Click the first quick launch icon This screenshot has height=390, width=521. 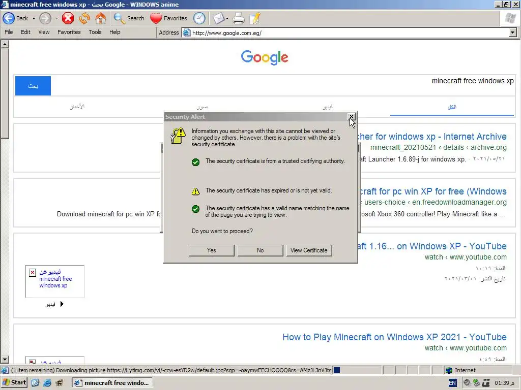coord(35,383)
